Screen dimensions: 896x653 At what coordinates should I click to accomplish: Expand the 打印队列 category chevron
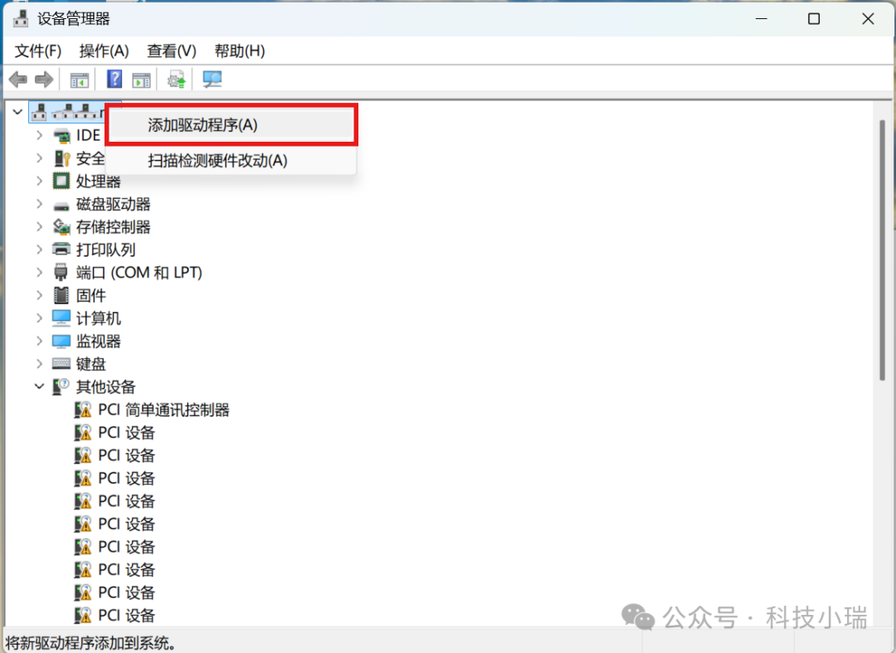click(x=40, y=249)
